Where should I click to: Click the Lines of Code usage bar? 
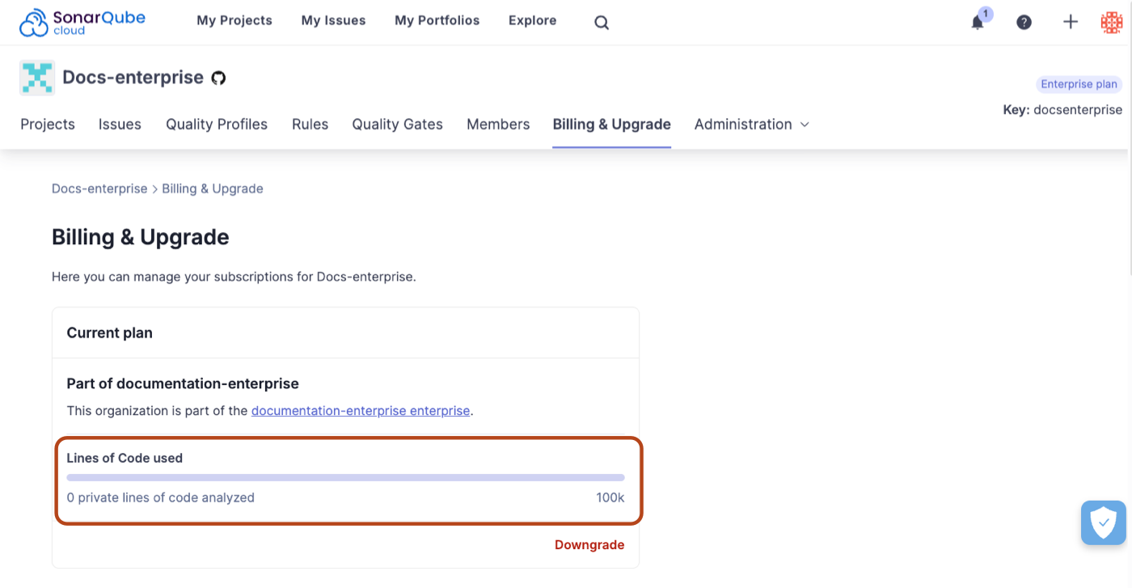345,477
